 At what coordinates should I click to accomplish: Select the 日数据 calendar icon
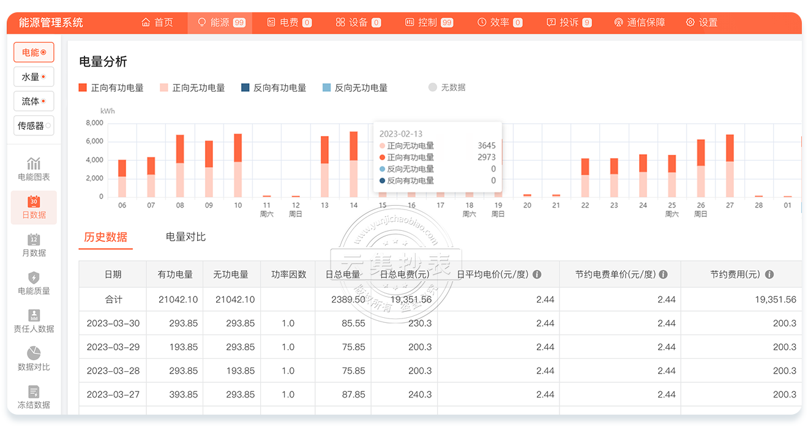point(34,201)
